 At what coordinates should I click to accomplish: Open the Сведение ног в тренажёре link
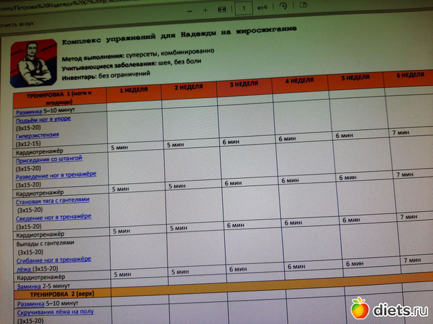53,217
